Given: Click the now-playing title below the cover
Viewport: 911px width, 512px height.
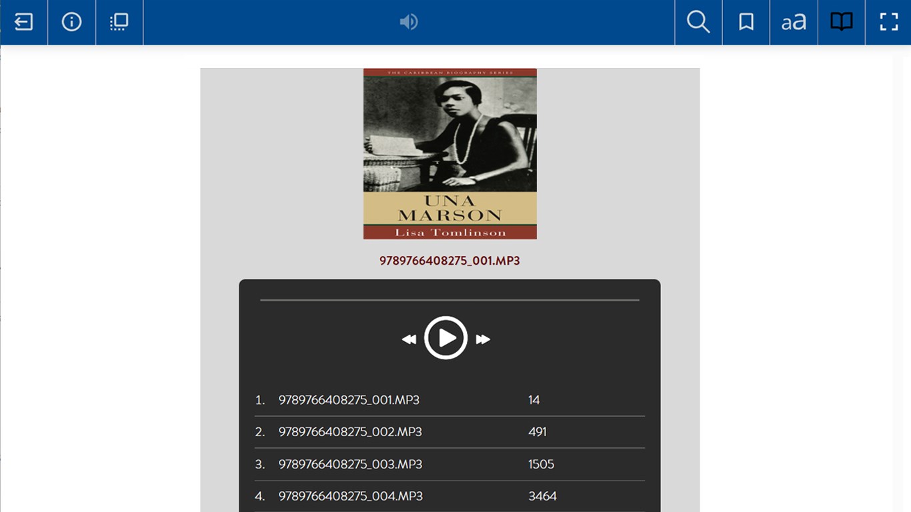Looking at the screenshot, I should point(449,261).
